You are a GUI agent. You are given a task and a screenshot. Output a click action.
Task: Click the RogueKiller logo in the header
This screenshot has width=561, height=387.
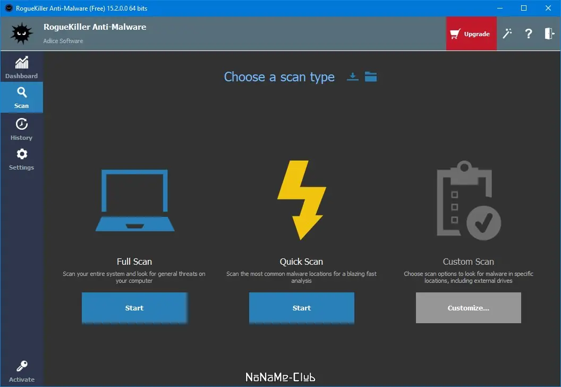tap(21, 33)
